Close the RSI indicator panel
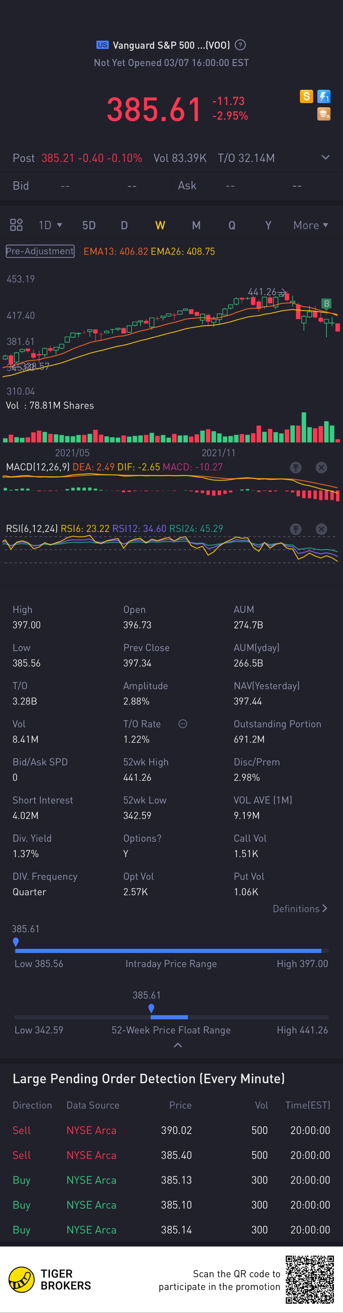The image size is (343, 1313). click(321, 529)
